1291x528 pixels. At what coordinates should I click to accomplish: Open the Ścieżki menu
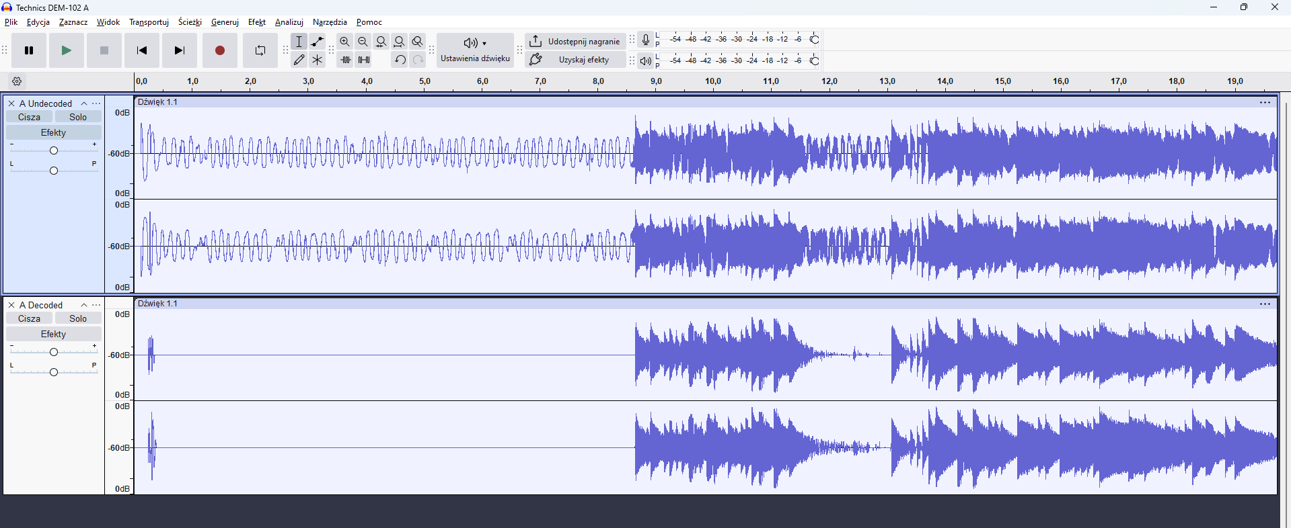(x=190, y=22)
